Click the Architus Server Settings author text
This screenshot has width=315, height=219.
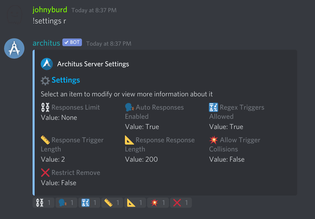point(93,64)
